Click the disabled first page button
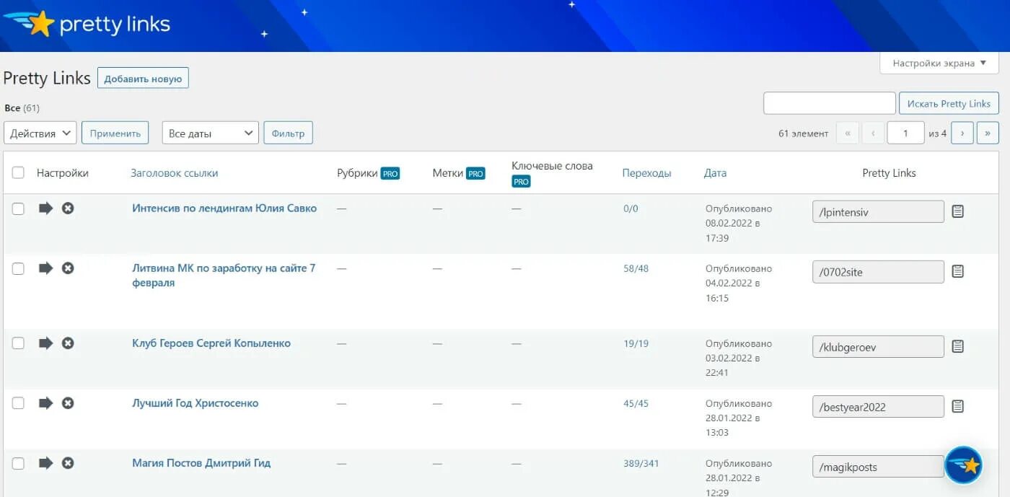The image size is (1010, 497). click(x=848, y=133)
